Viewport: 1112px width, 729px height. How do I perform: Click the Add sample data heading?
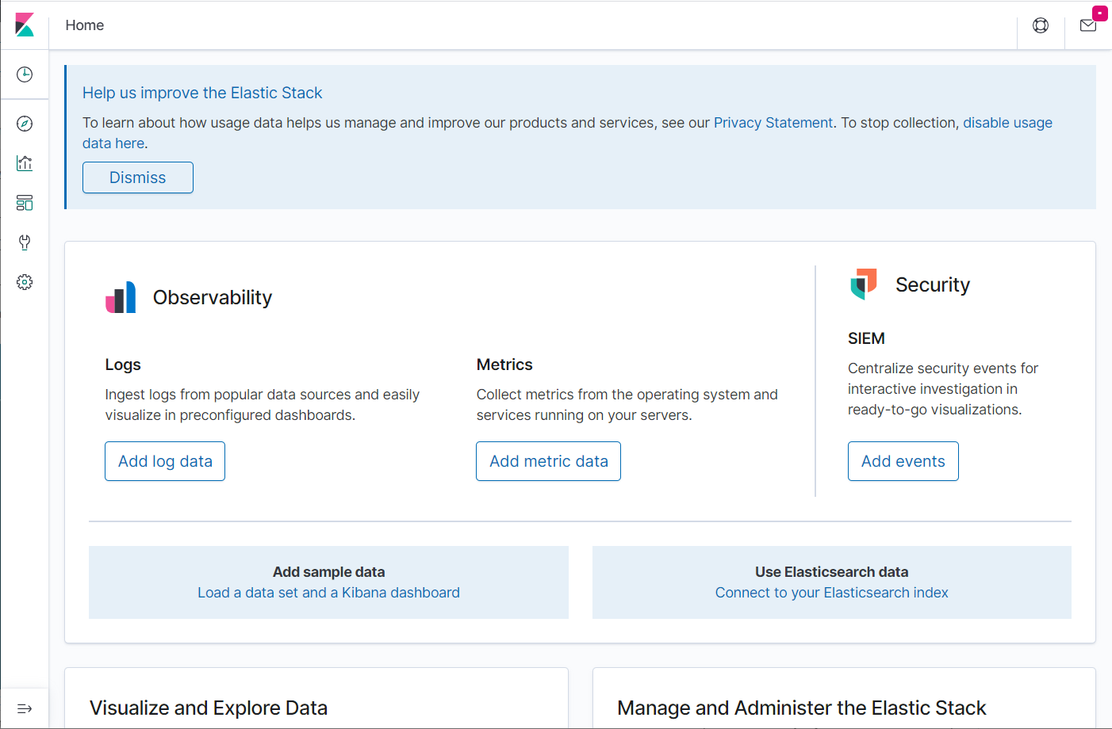click(328, 572)
